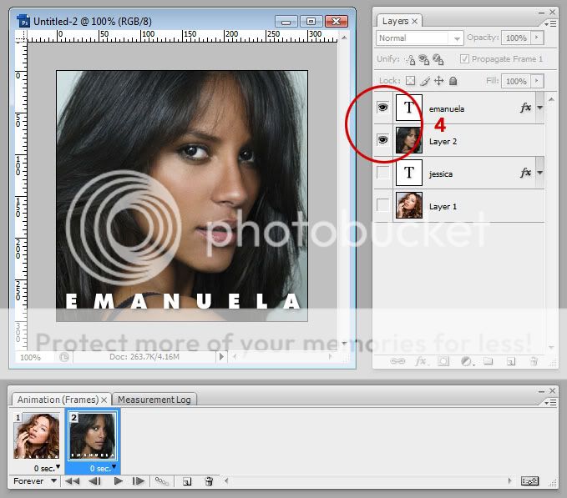The height and width of the screenshot is (498, 567).
Task: Open the layer Opacity slider arrow
Action: click(536, 38)
